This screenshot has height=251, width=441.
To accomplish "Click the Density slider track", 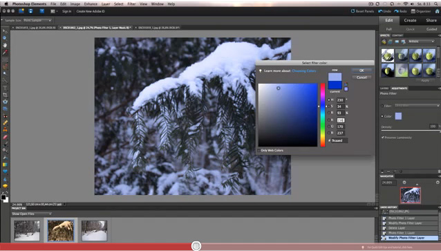I will tap(411, 131).
